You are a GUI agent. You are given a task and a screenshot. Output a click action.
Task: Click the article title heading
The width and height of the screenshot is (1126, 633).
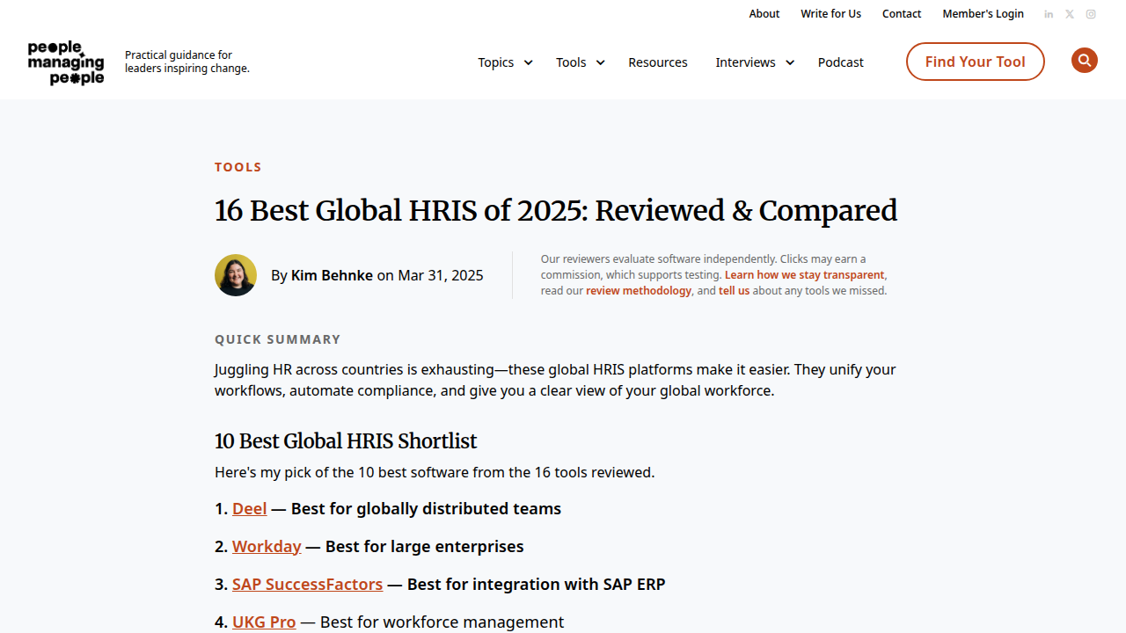(556, 211)
